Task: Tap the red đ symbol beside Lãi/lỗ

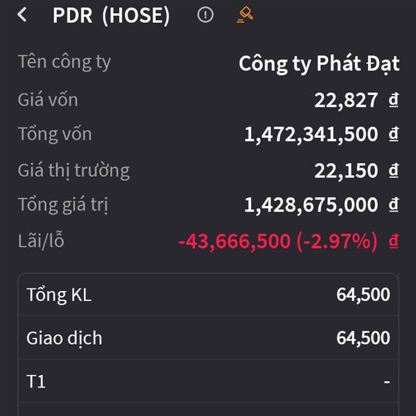Action: pyautogui.click(x=393, y=241)
